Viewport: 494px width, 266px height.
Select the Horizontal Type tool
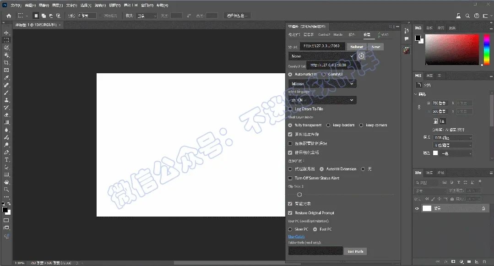tap(6, 160)
